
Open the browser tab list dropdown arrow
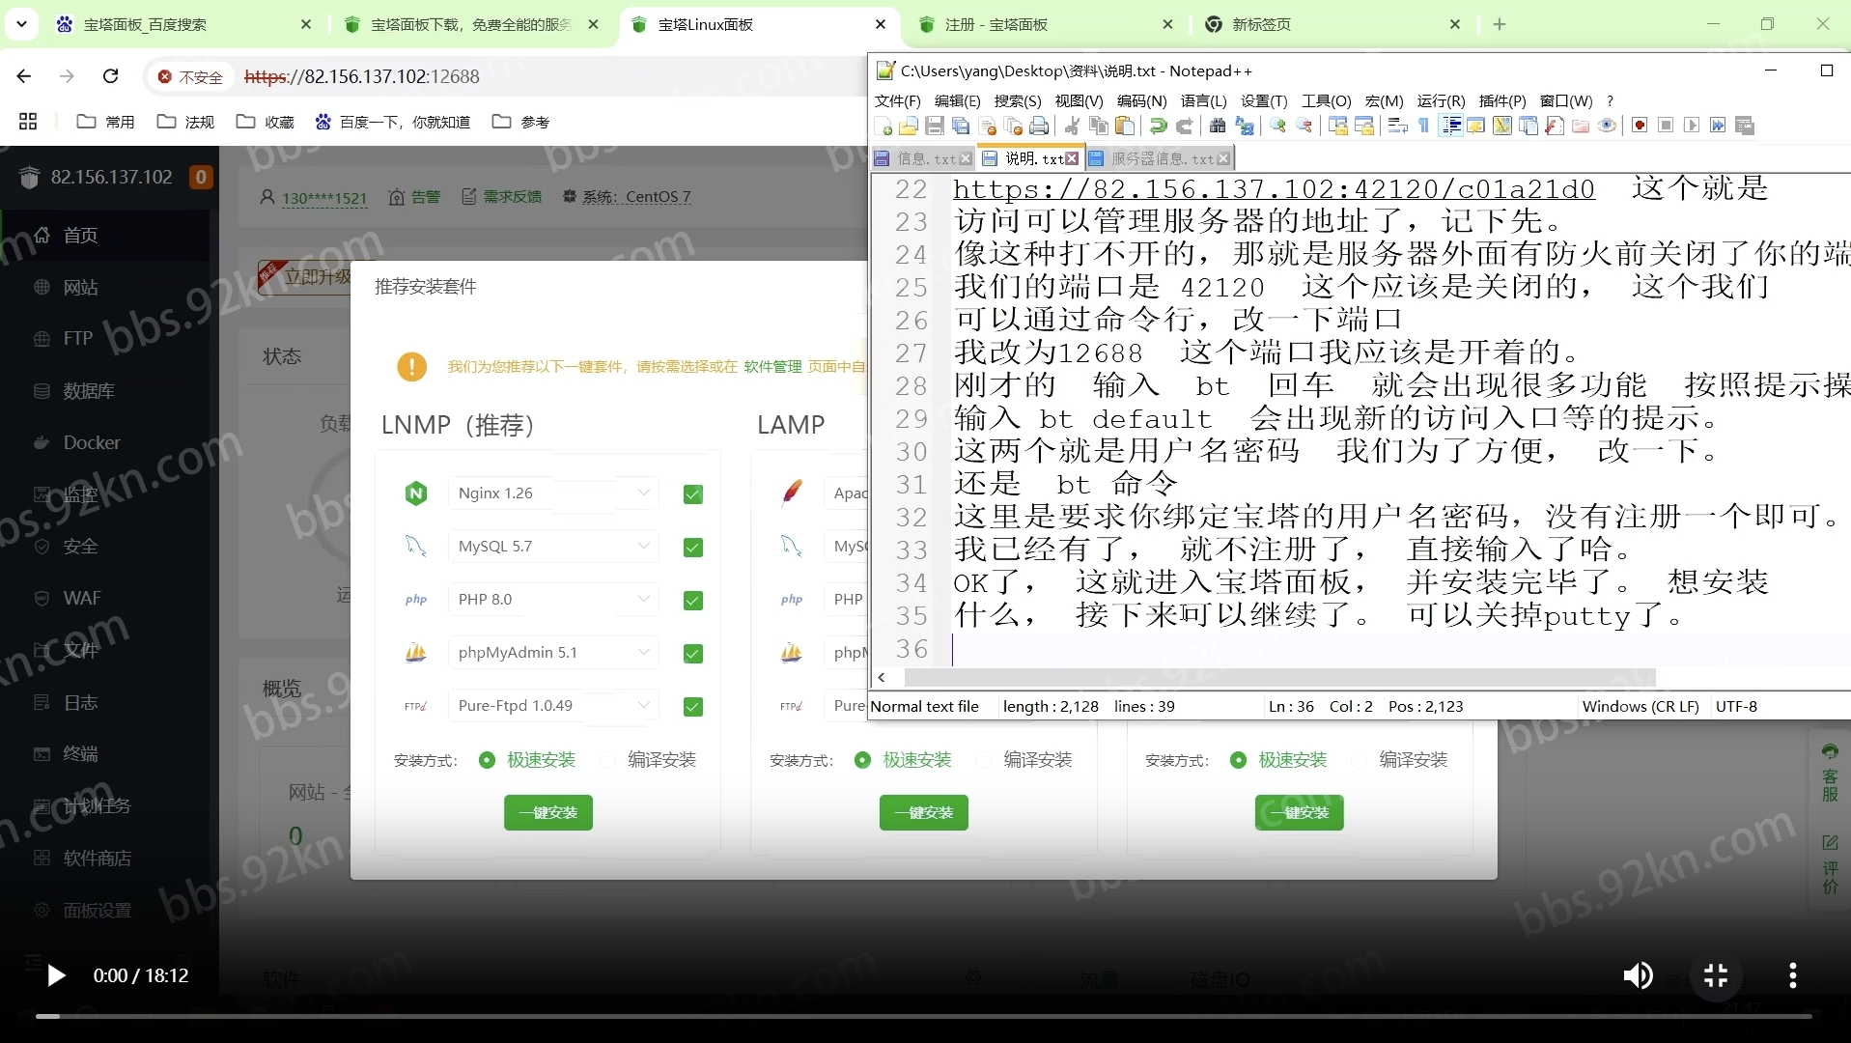point(21,24)
